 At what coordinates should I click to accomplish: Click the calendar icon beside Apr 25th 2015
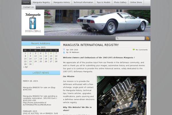pos(64,50)
